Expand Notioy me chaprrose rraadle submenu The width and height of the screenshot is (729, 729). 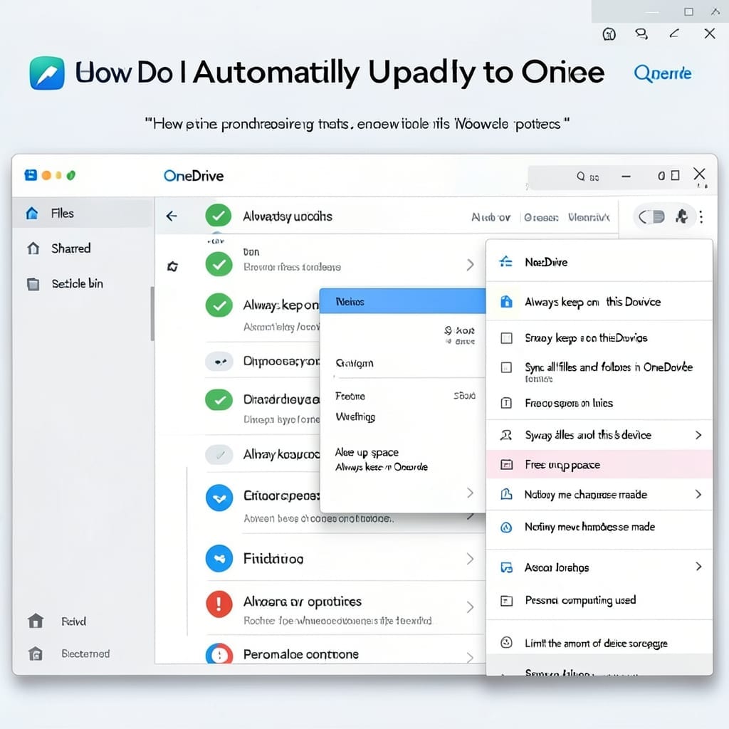(698, 494)
